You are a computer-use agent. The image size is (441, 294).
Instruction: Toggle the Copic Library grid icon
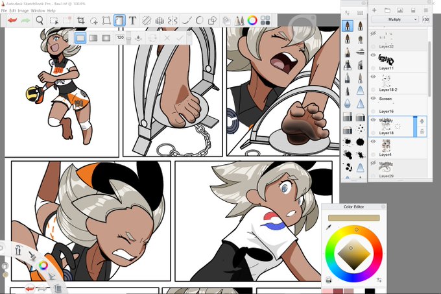tap(265, 20)
